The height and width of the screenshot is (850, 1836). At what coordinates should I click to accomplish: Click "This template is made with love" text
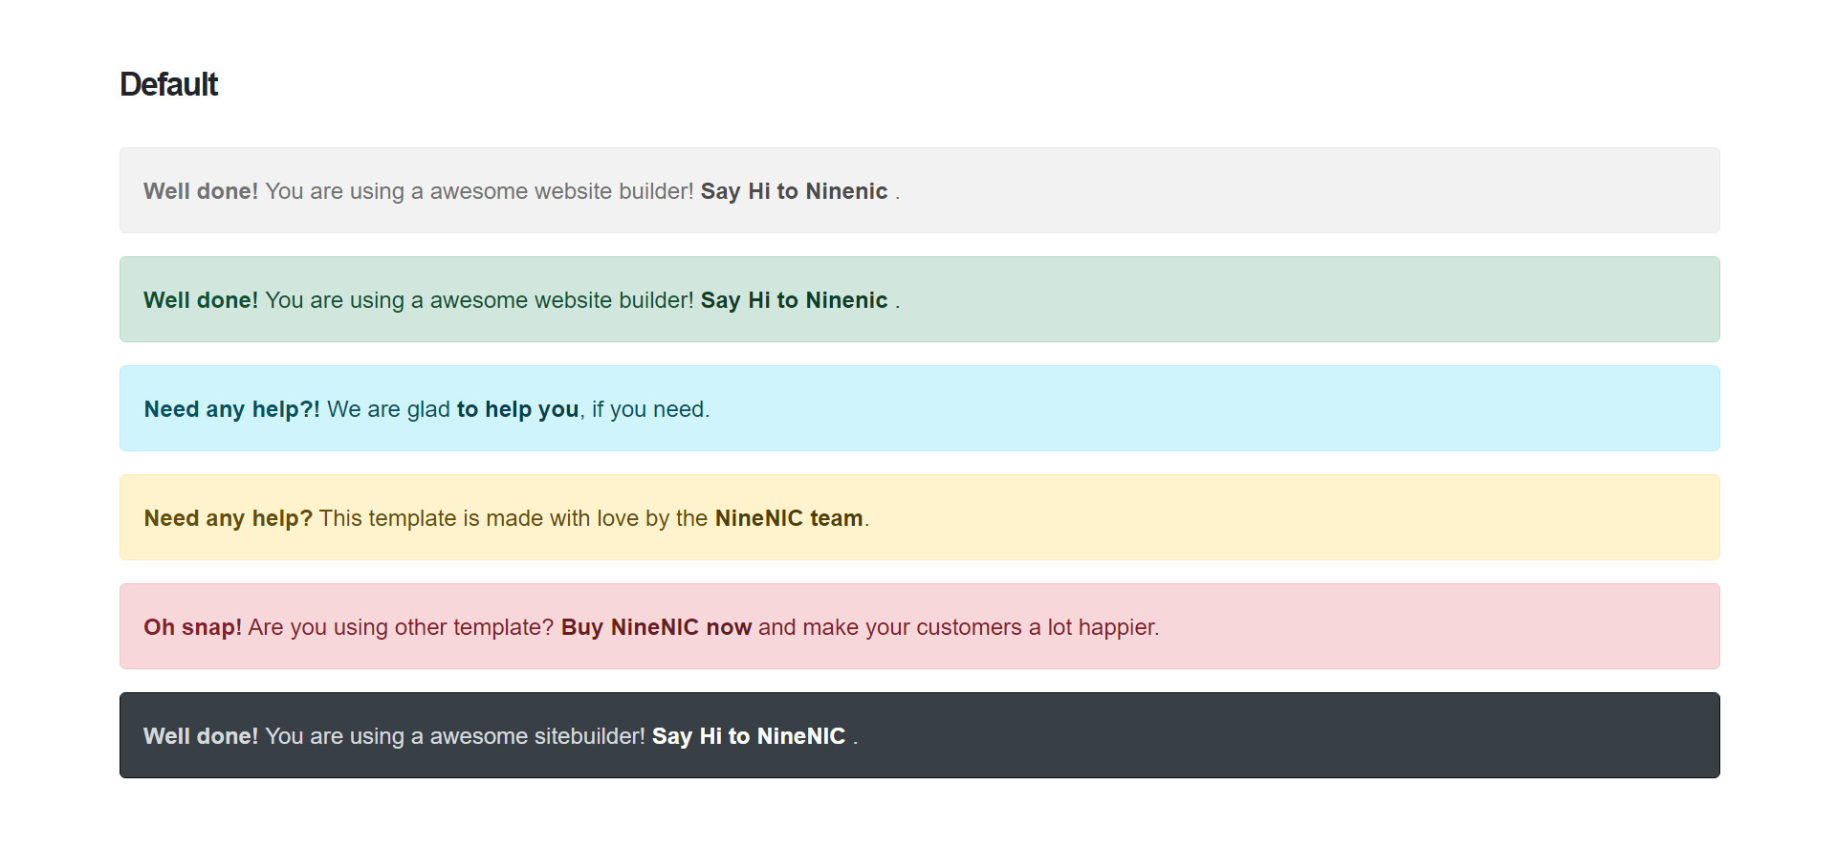point(479,518)
